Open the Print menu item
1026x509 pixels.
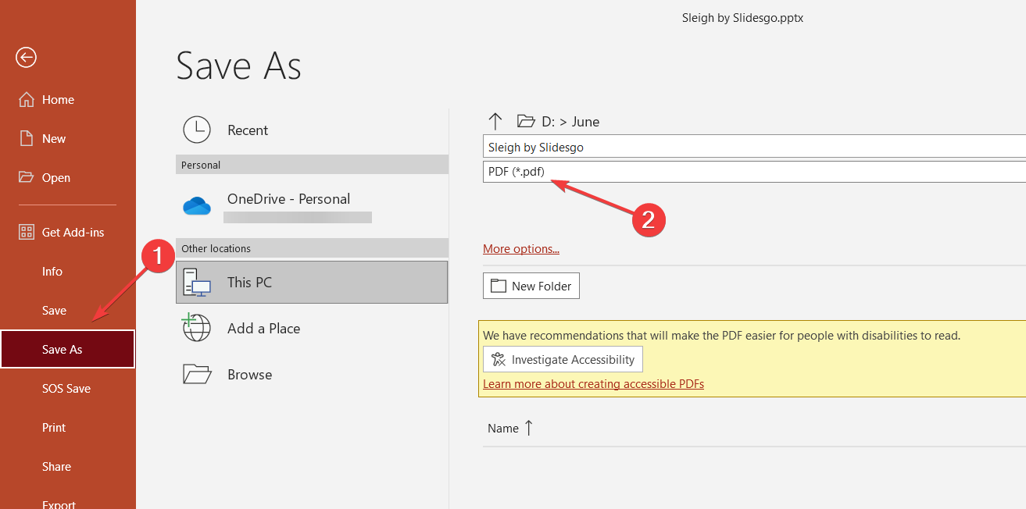(x=54, y=427)
